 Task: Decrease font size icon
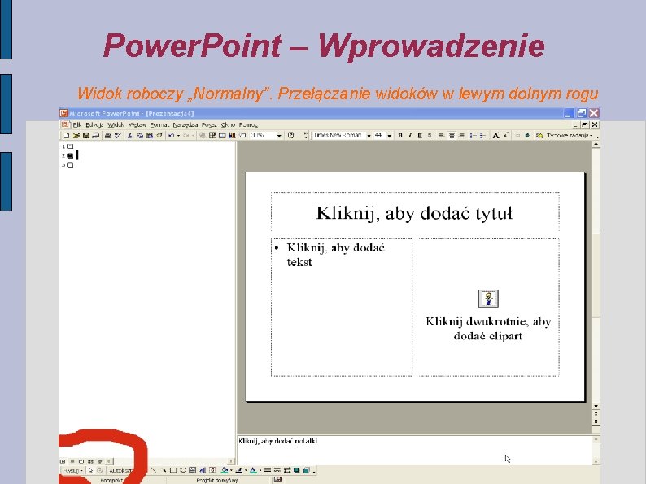[x=506, y=135]
